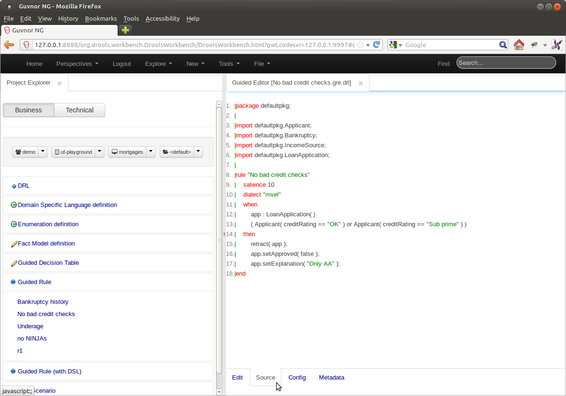Viewport: 566px width, 396px height.
Task: Close the Guided Editor tab
Action: click(x=361, y=83)
